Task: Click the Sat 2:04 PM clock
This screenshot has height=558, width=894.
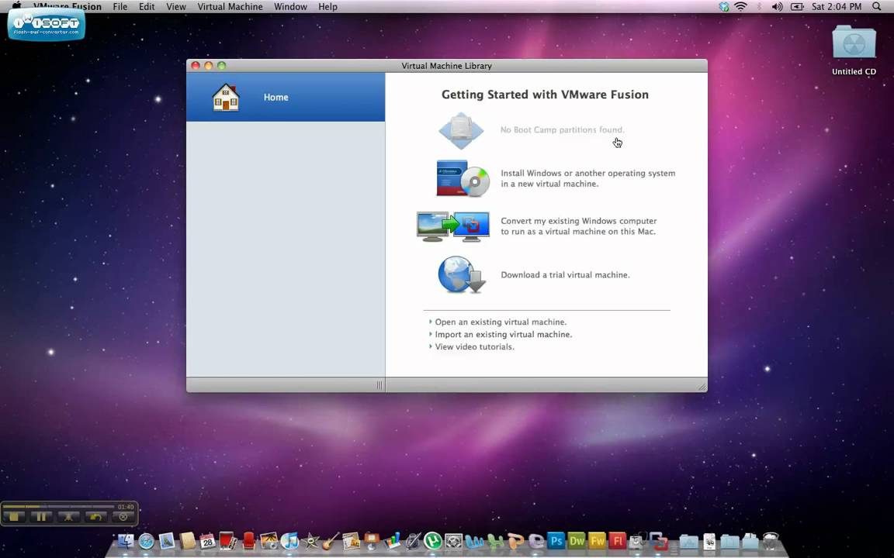Action: pos(837,7)
